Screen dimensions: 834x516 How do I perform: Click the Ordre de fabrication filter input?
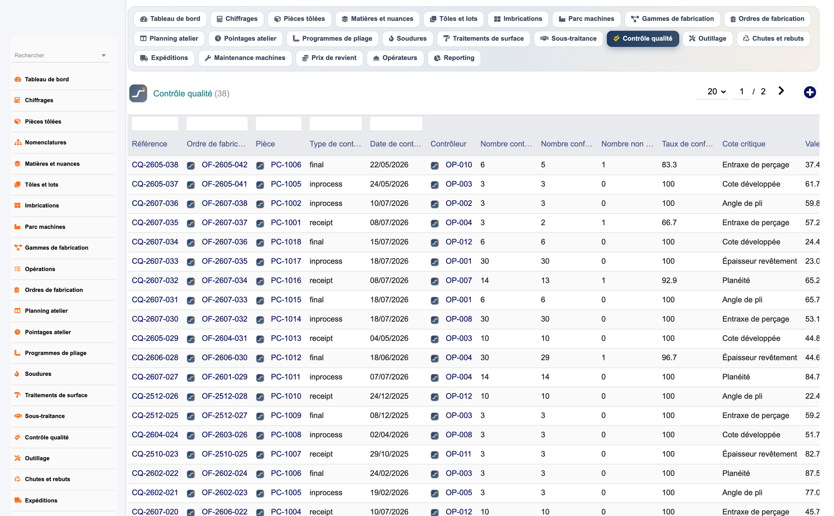(217, 123)
